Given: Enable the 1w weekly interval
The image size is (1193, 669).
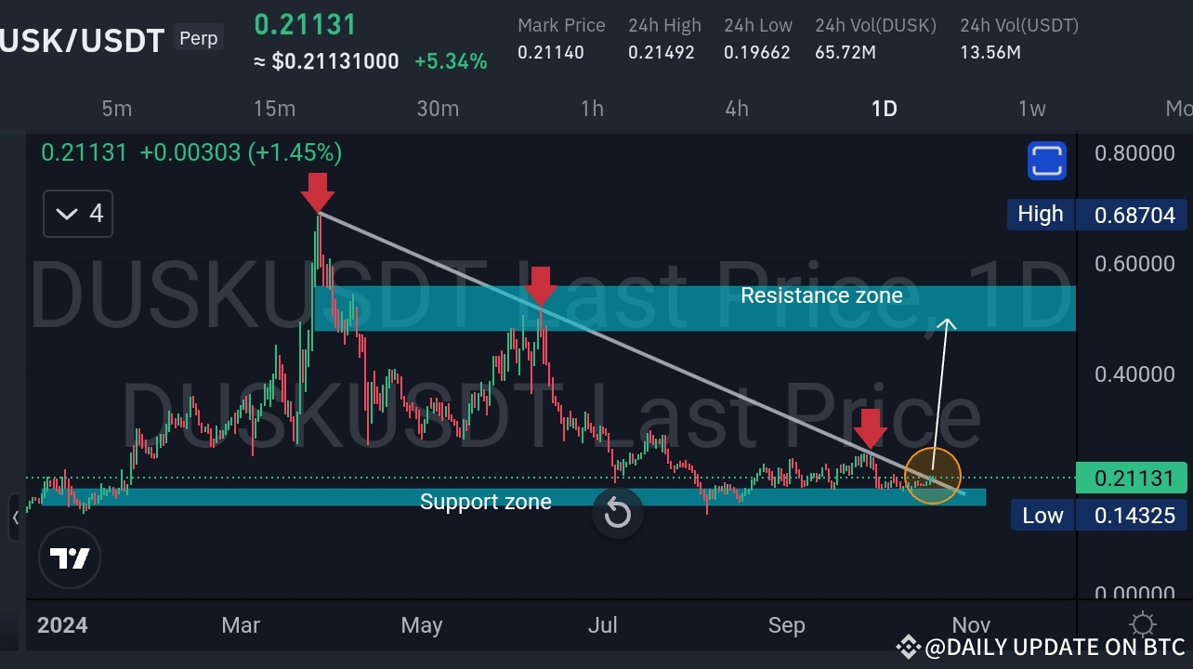Looking at the screenshot, I should tap(1031, 109).
